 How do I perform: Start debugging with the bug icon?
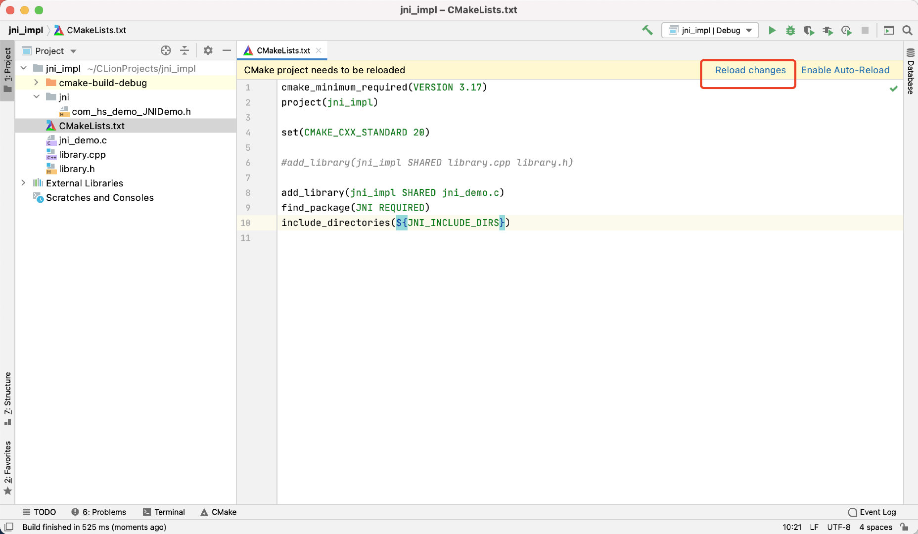790,30
